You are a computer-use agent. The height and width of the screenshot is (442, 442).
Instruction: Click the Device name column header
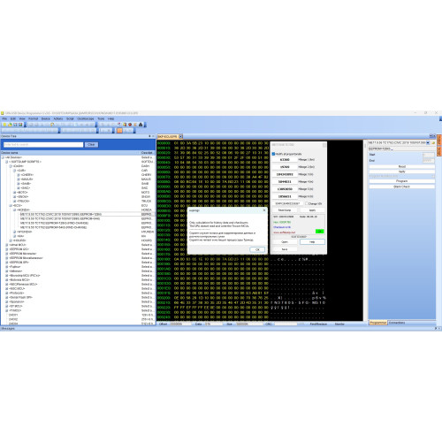tap(70, 153)
